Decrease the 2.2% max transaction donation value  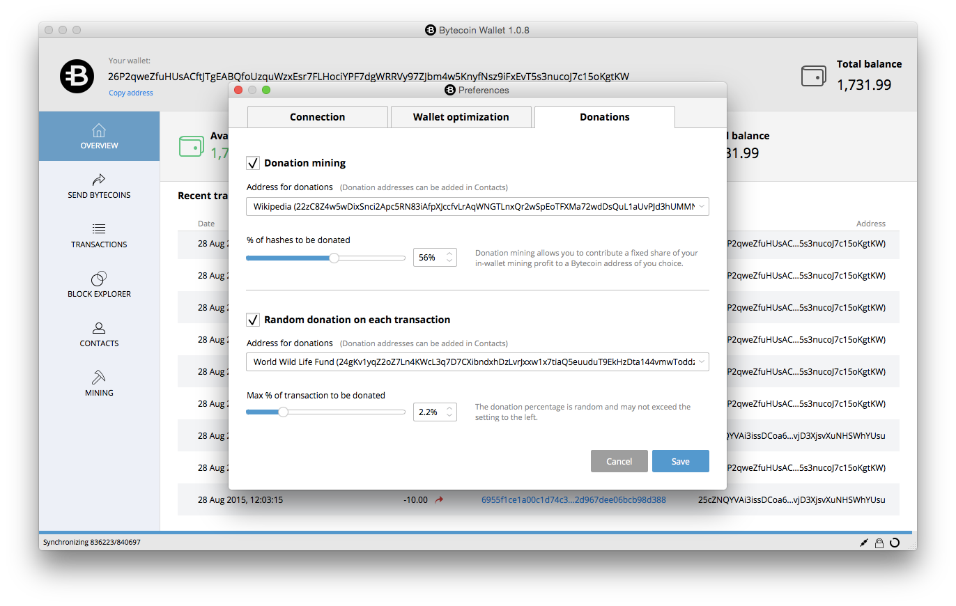click(x=449, y=416)
